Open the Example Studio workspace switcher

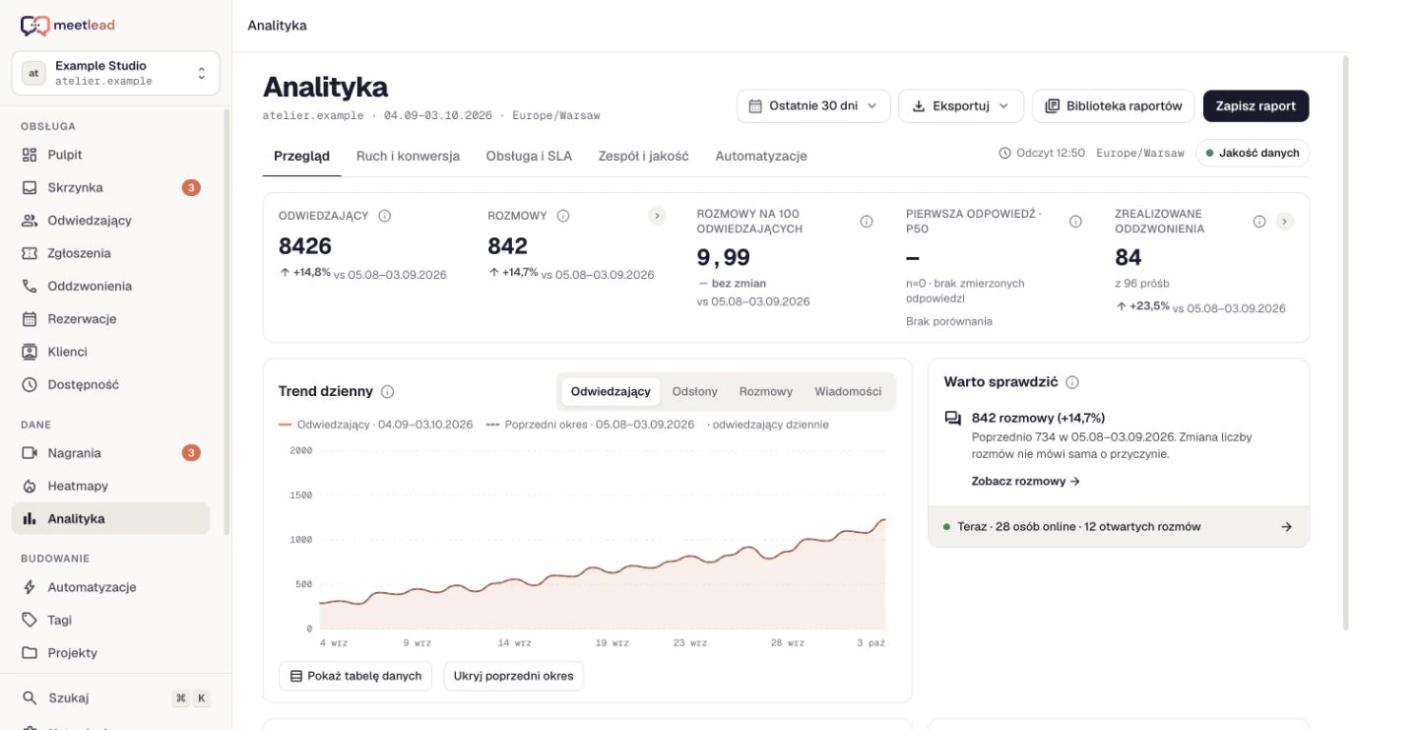coord(116,73)
